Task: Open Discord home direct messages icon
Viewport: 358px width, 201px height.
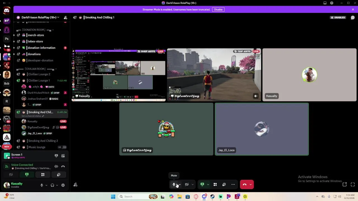Action: point(7,11)
